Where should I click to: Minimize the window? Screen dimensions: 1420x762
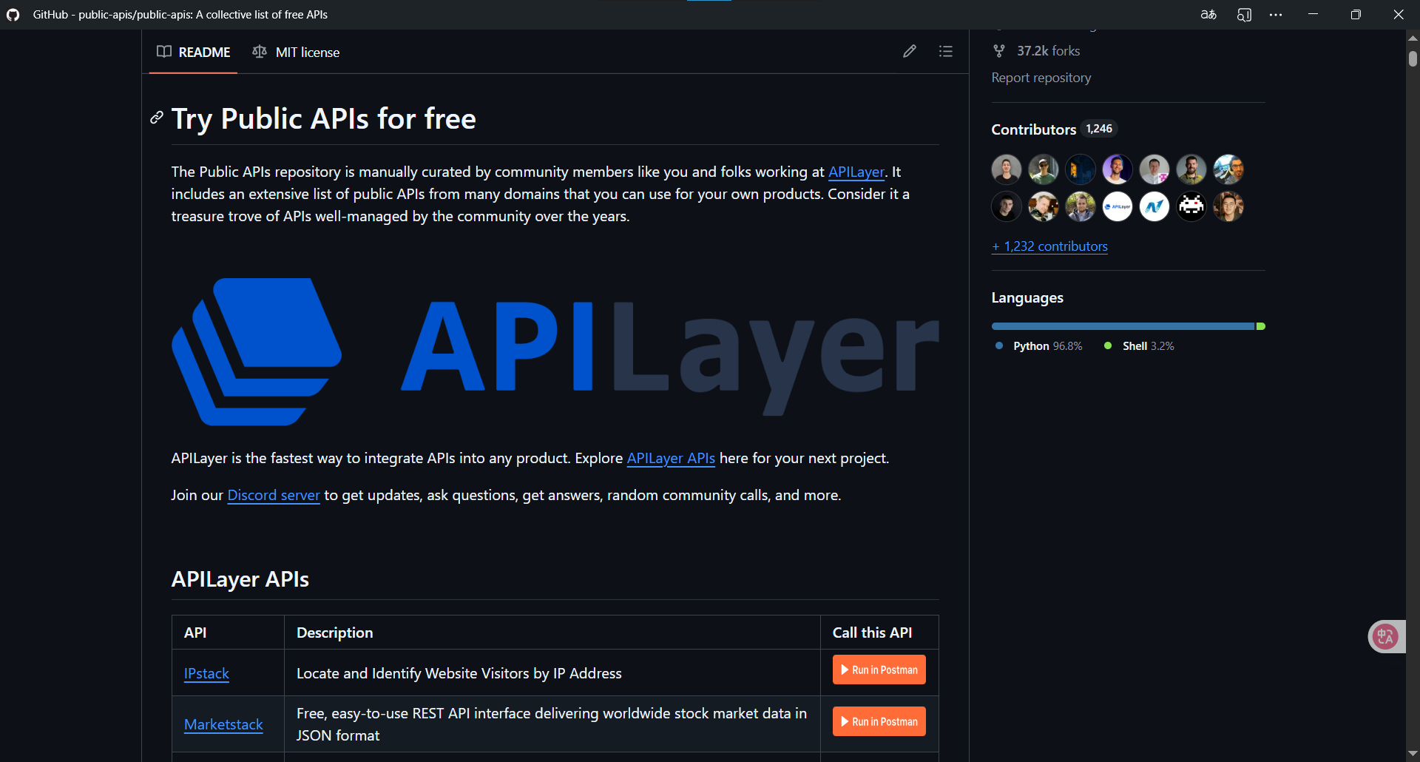point(1313,15)
